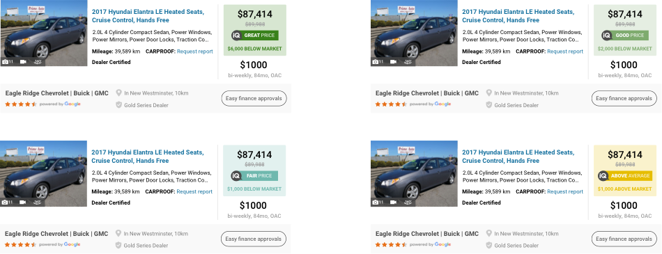Image resolution: width=662 pixels, height=254 pixels.
Task: Open Easy finance approvals in Above Average listing
Action: [624, 239]
